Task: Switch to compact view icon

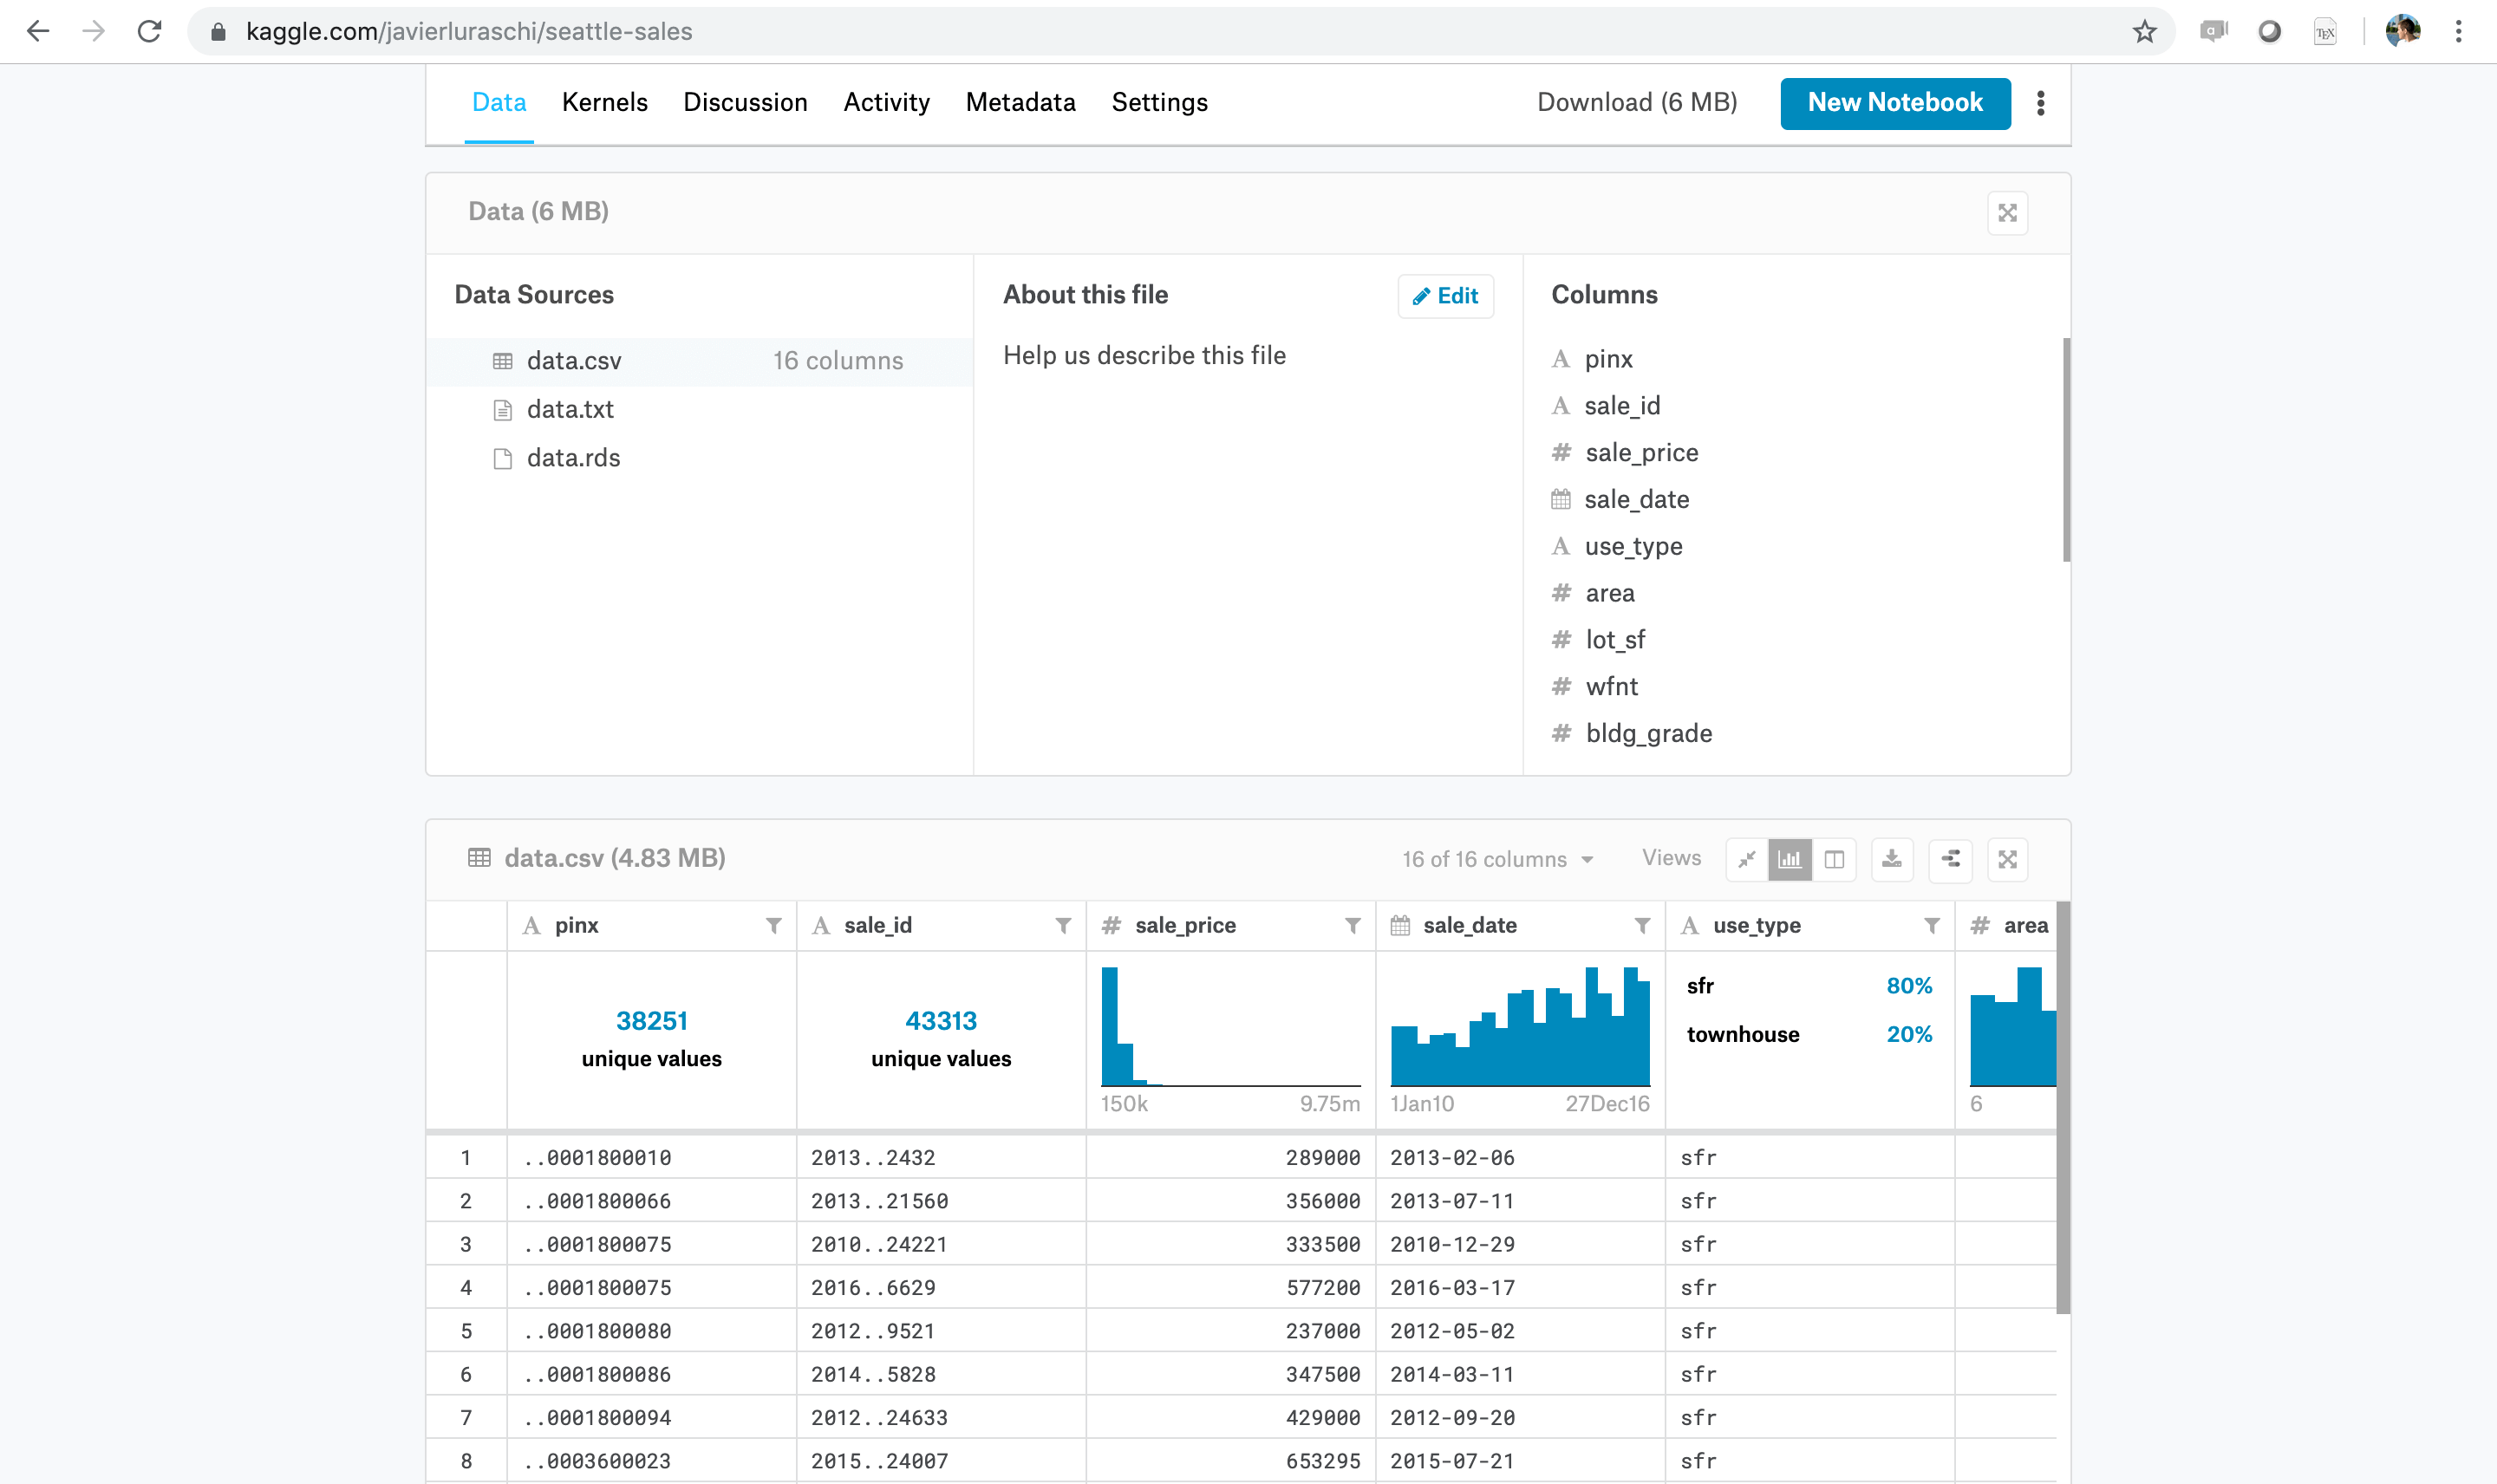Action: coord(1747,859)
